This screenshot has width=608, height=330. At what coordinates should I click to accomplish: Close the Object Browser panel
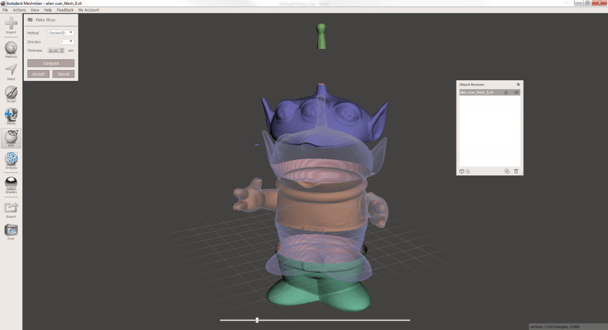click(x=518, y=84)
